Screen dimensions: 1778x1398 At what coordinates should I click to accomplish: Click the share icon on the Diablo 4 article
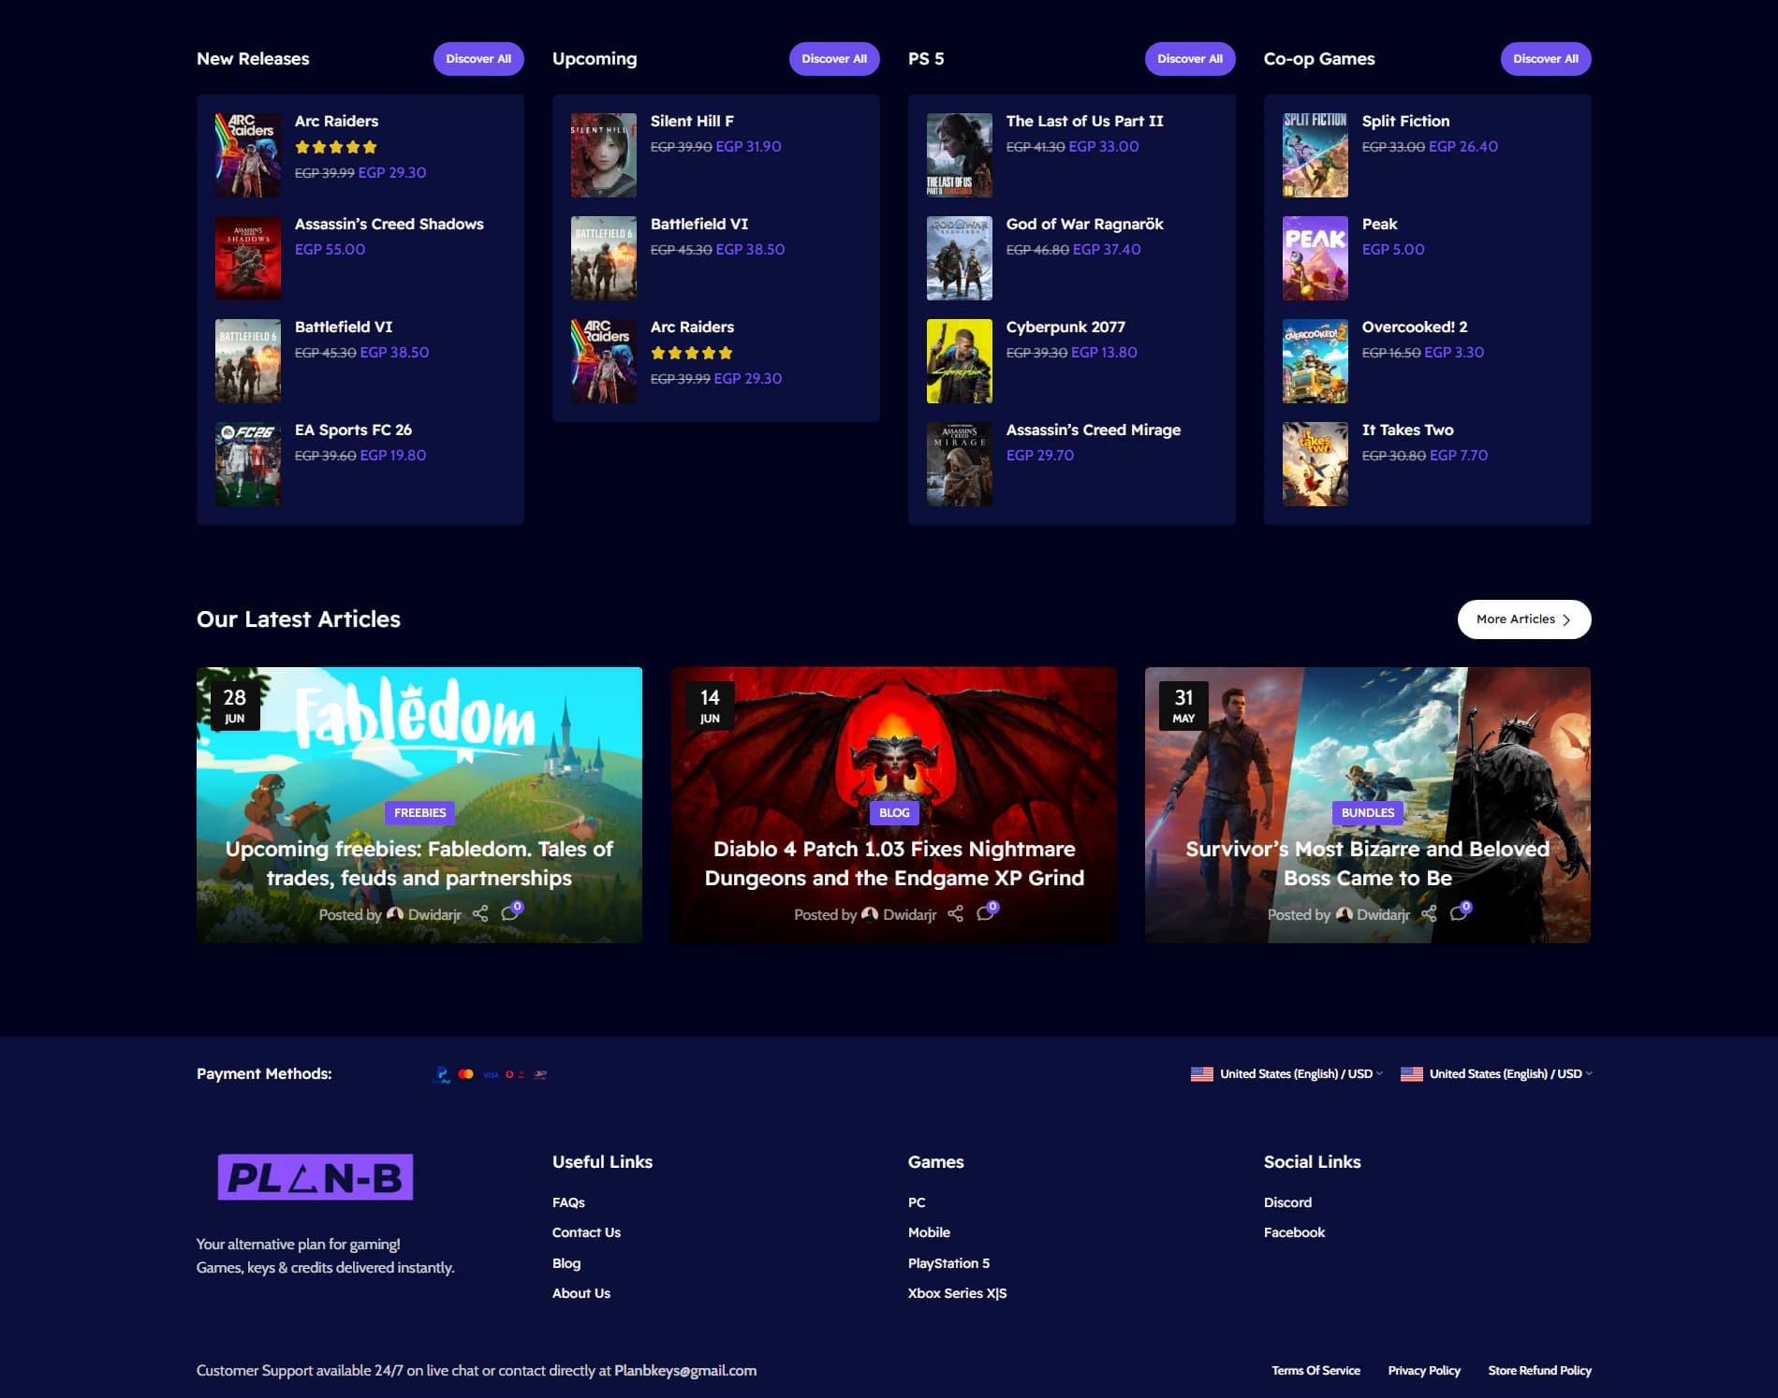coord(955,914)
